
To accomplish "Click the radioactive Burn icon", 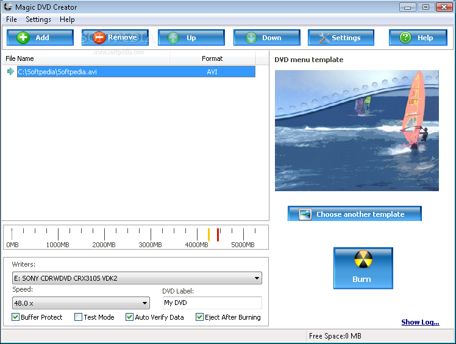I will click(363, 259).
